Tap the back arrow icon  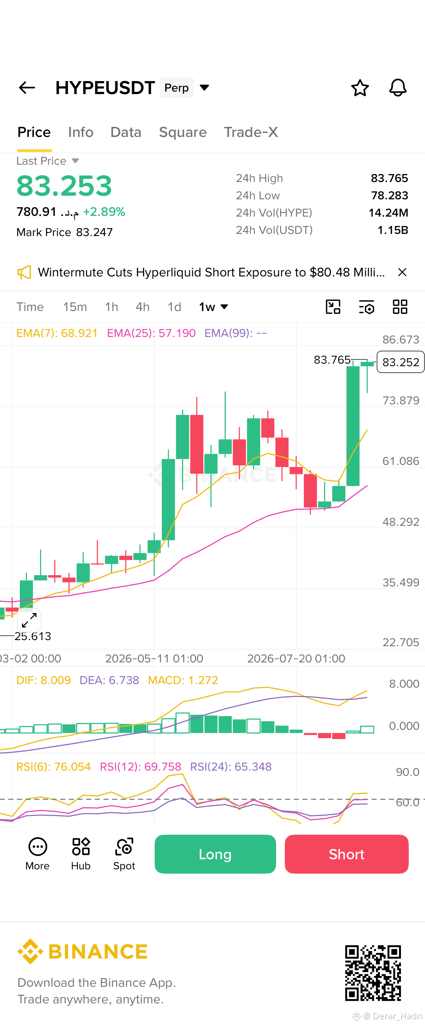27,88
